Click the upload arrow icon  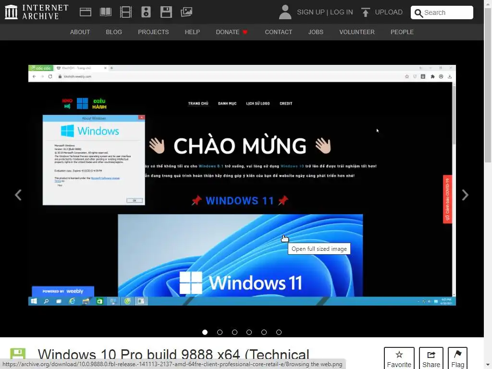(365, 12)
